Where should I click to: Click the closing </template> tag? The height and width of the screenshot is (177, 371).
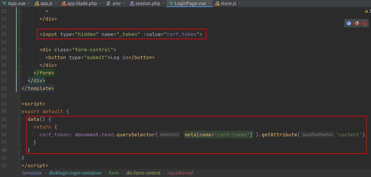(x=38, y=88)
